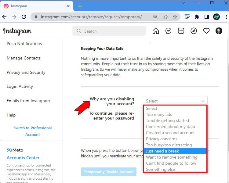
Task: Create a new post with plus icon
Action: click(x=181, y=31)
